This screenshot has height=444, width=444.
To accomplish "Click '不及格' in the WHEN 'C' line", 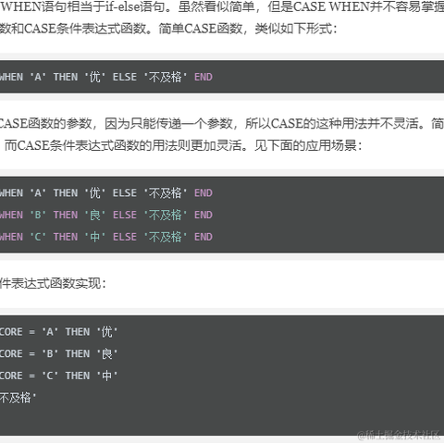I will click(166, 237).
